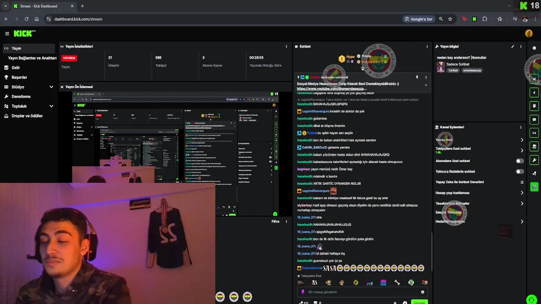Click the green circle icon at bottom right

pos(532,300)
